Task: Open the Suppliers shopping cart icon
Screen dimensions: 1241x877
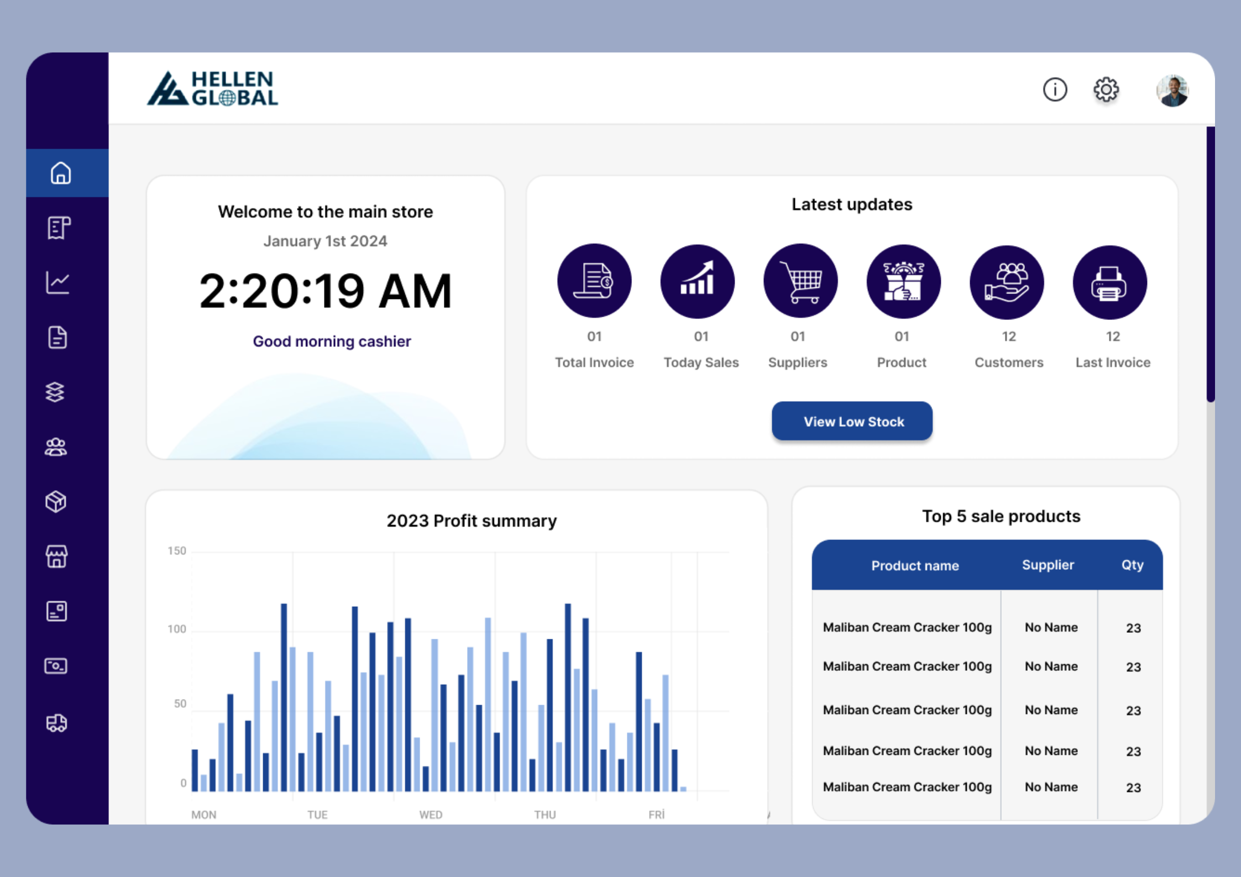Action: 800,281
